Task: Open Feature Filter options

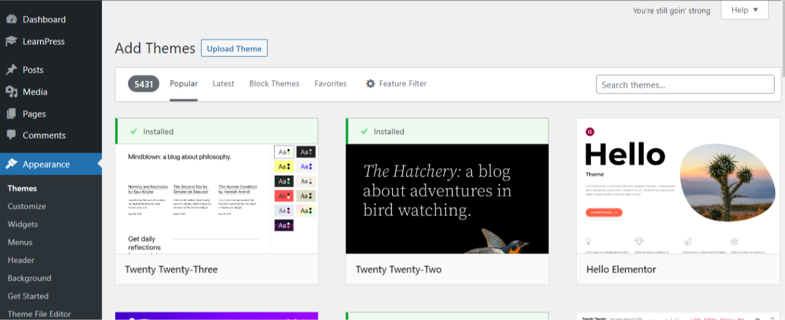Action: pyautogui.click(x=396, y=84)
